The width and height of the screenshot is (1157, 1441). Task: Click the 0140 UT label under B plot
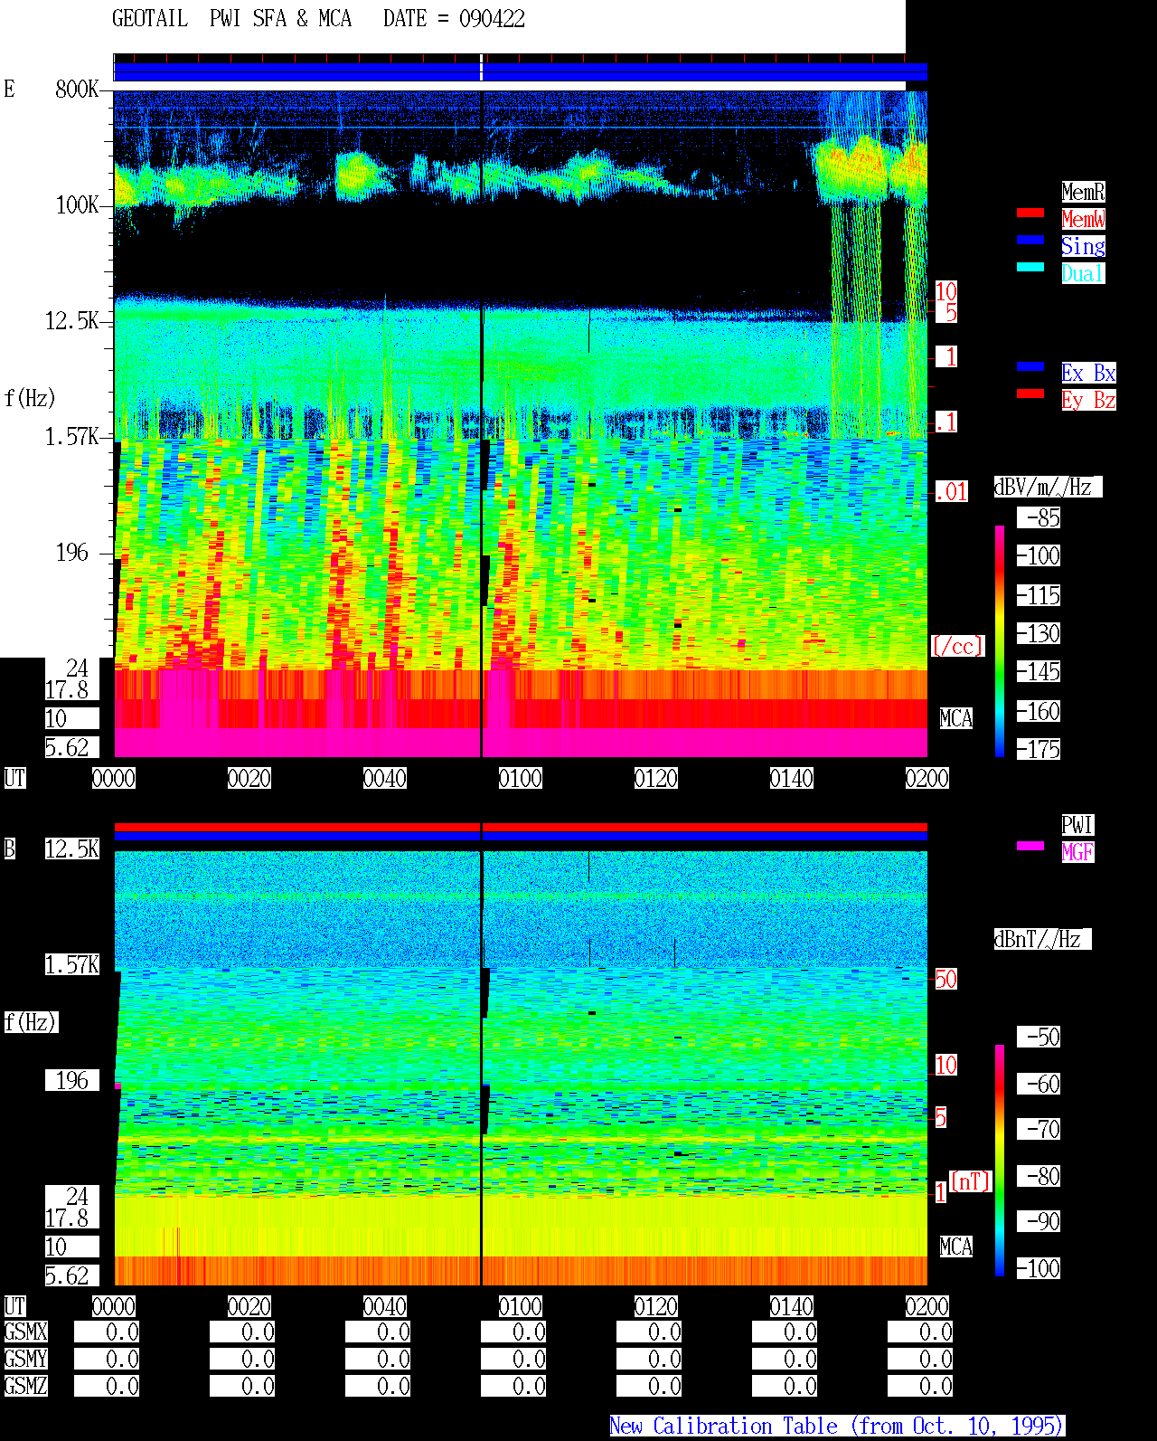(792, 1306)
